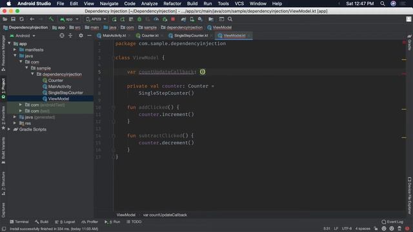
Task: Open the Device File Explorer side tab
Action: (409, 195)
